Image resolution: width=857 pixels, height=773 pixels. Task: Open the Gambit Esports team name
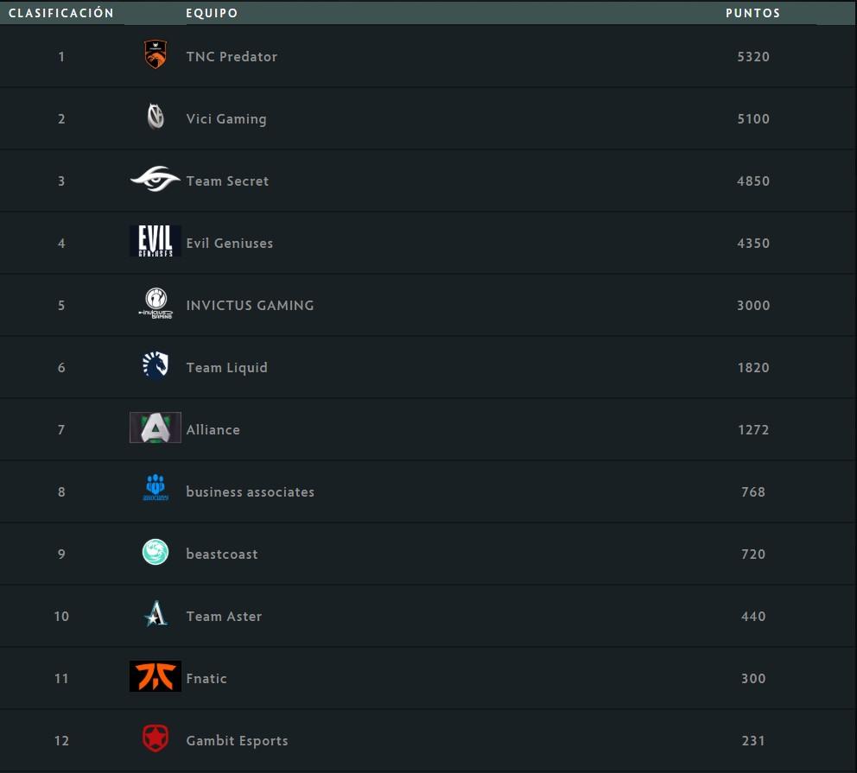pos(238,741)
